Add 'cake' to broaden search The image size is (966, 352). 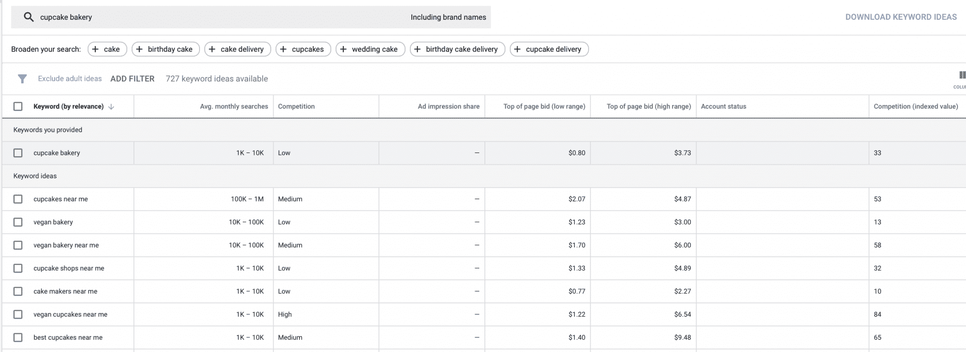[108, 49]
